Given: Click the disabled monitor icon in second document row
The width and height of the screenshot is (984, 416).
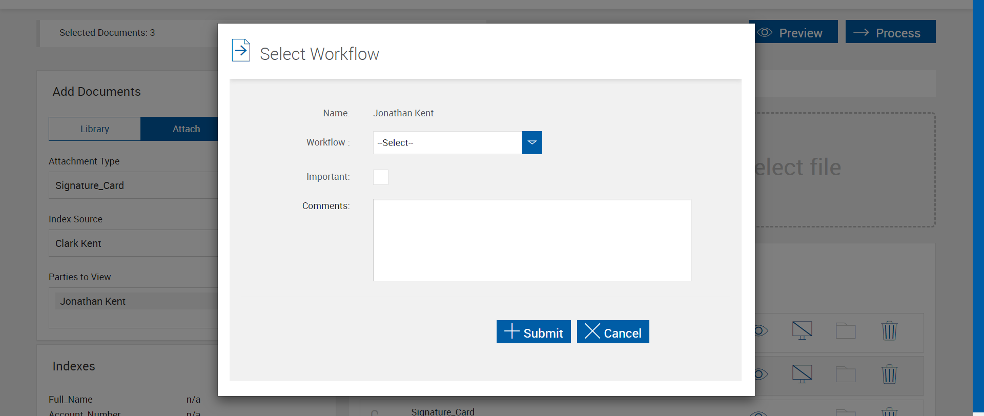Looking at the screenshot, I should pos(802,374).
